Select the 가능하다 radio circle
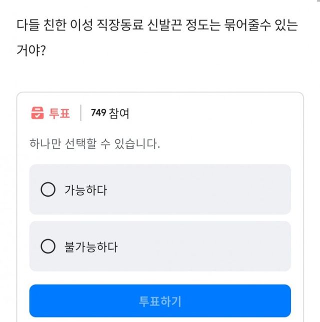 click(x=47, y=190)
